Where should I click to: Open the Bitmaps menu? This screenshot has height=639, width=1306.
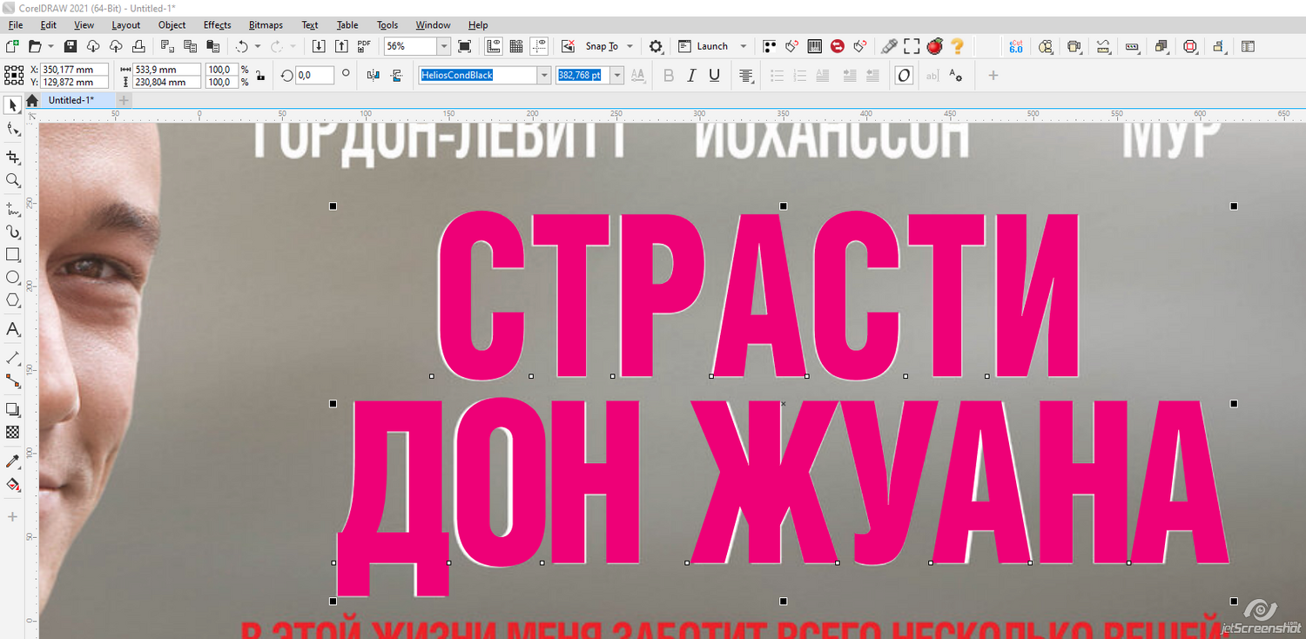click(266, 24)
